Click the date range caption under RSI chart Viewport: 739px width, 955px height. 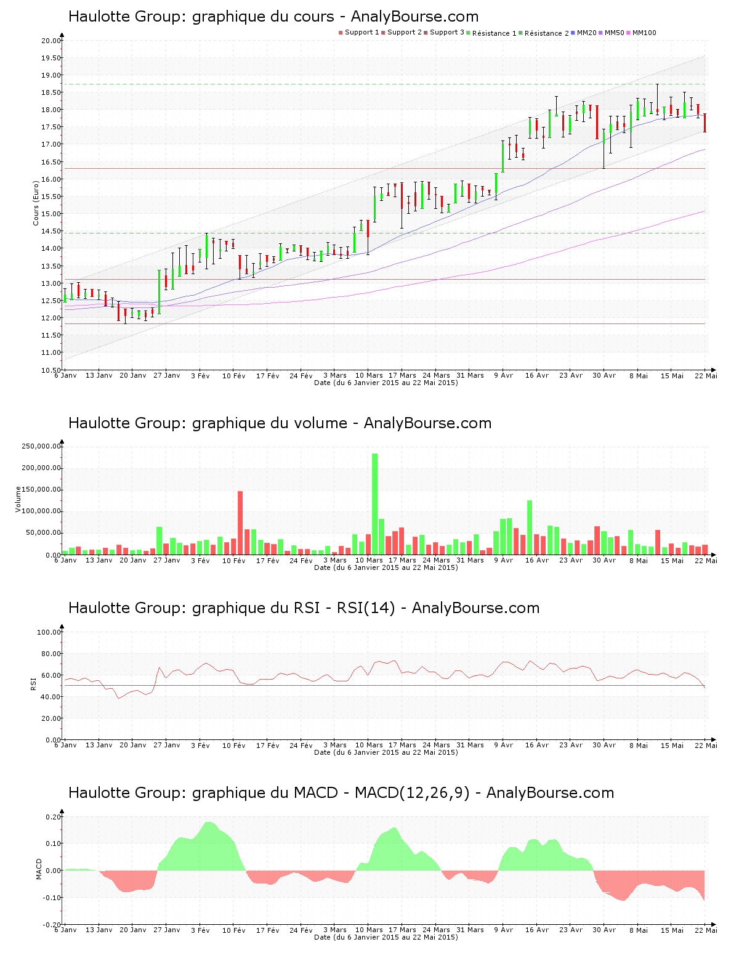[386, 752]
